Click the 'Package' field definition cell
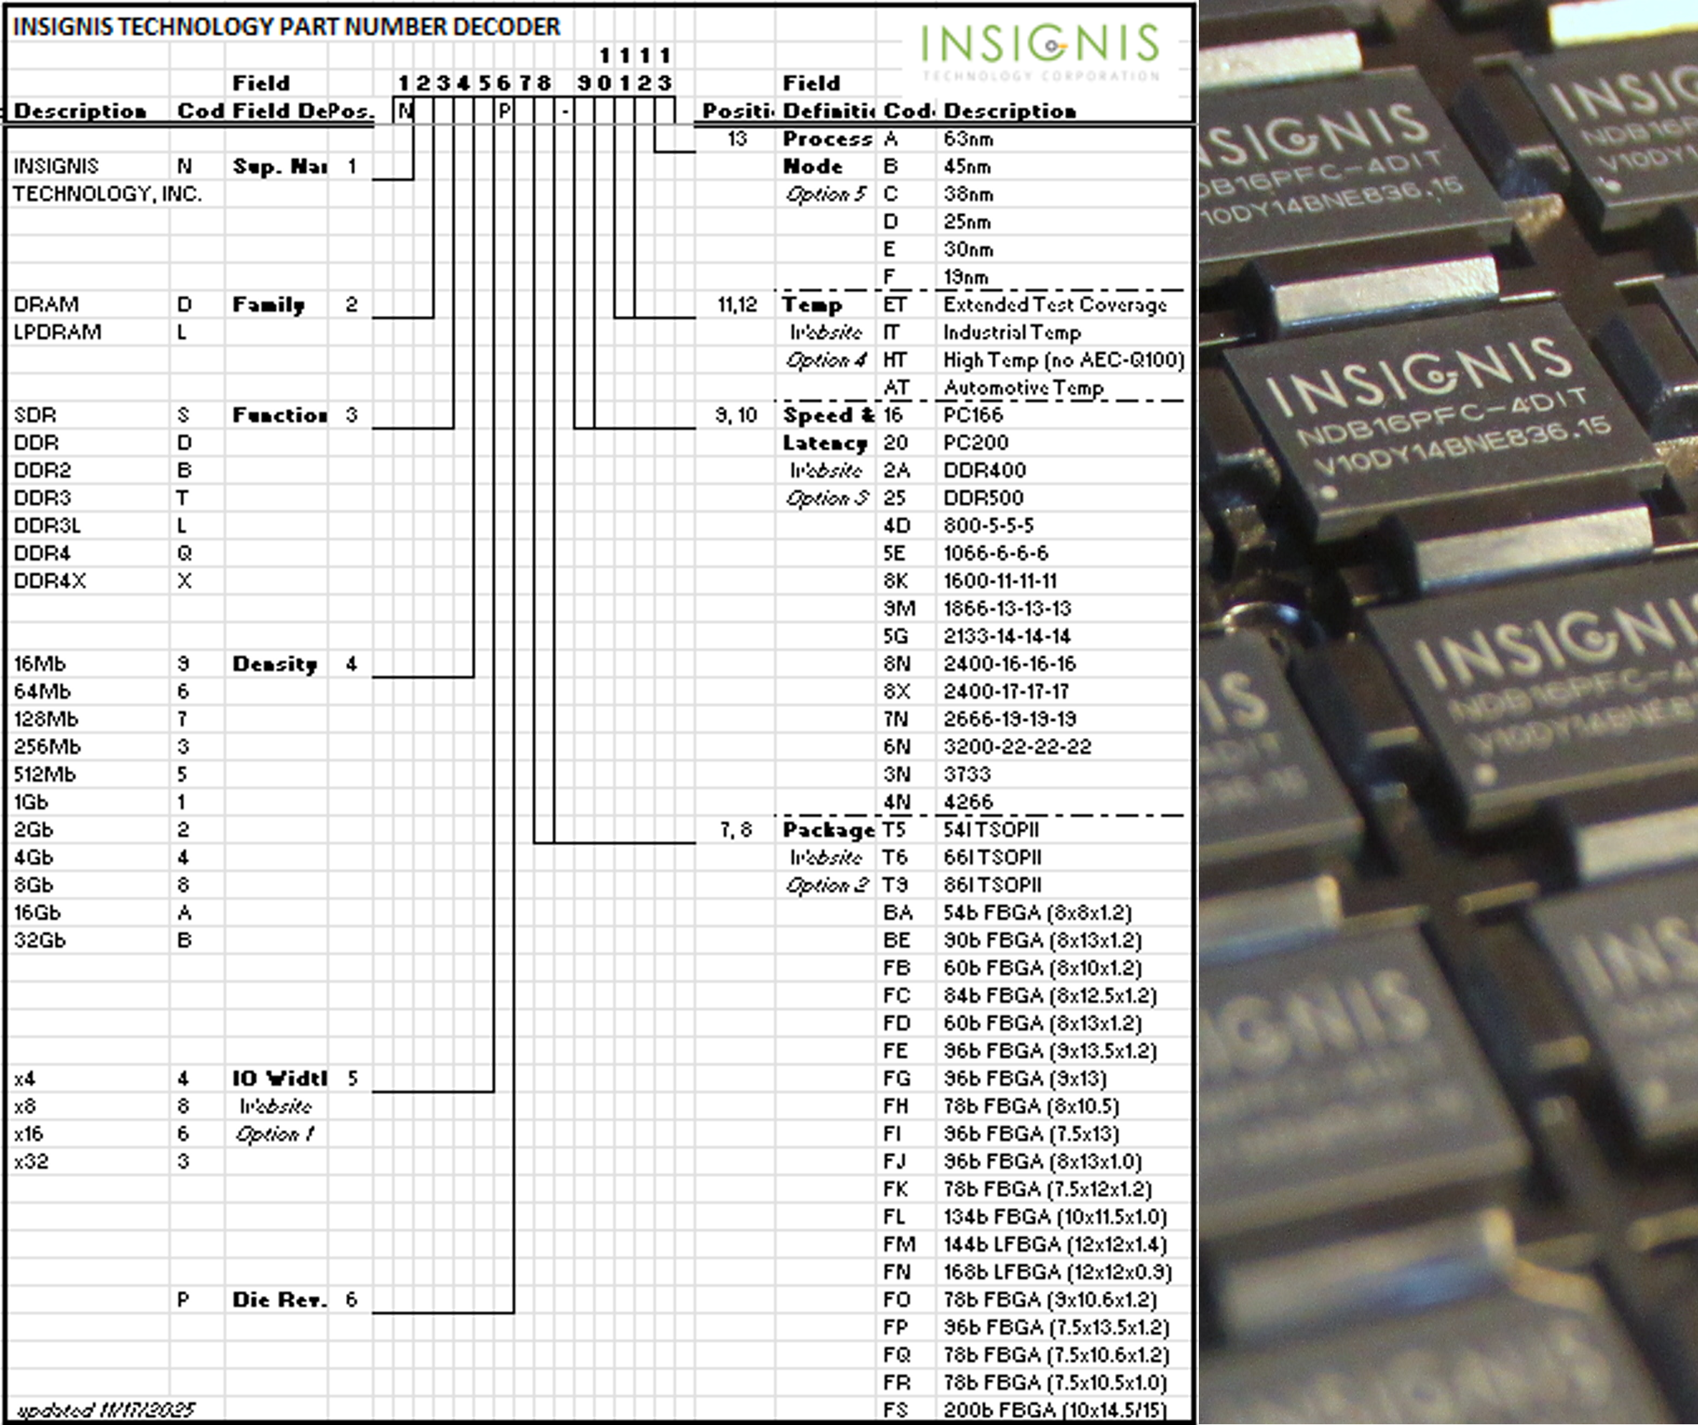 pos(828,830)
